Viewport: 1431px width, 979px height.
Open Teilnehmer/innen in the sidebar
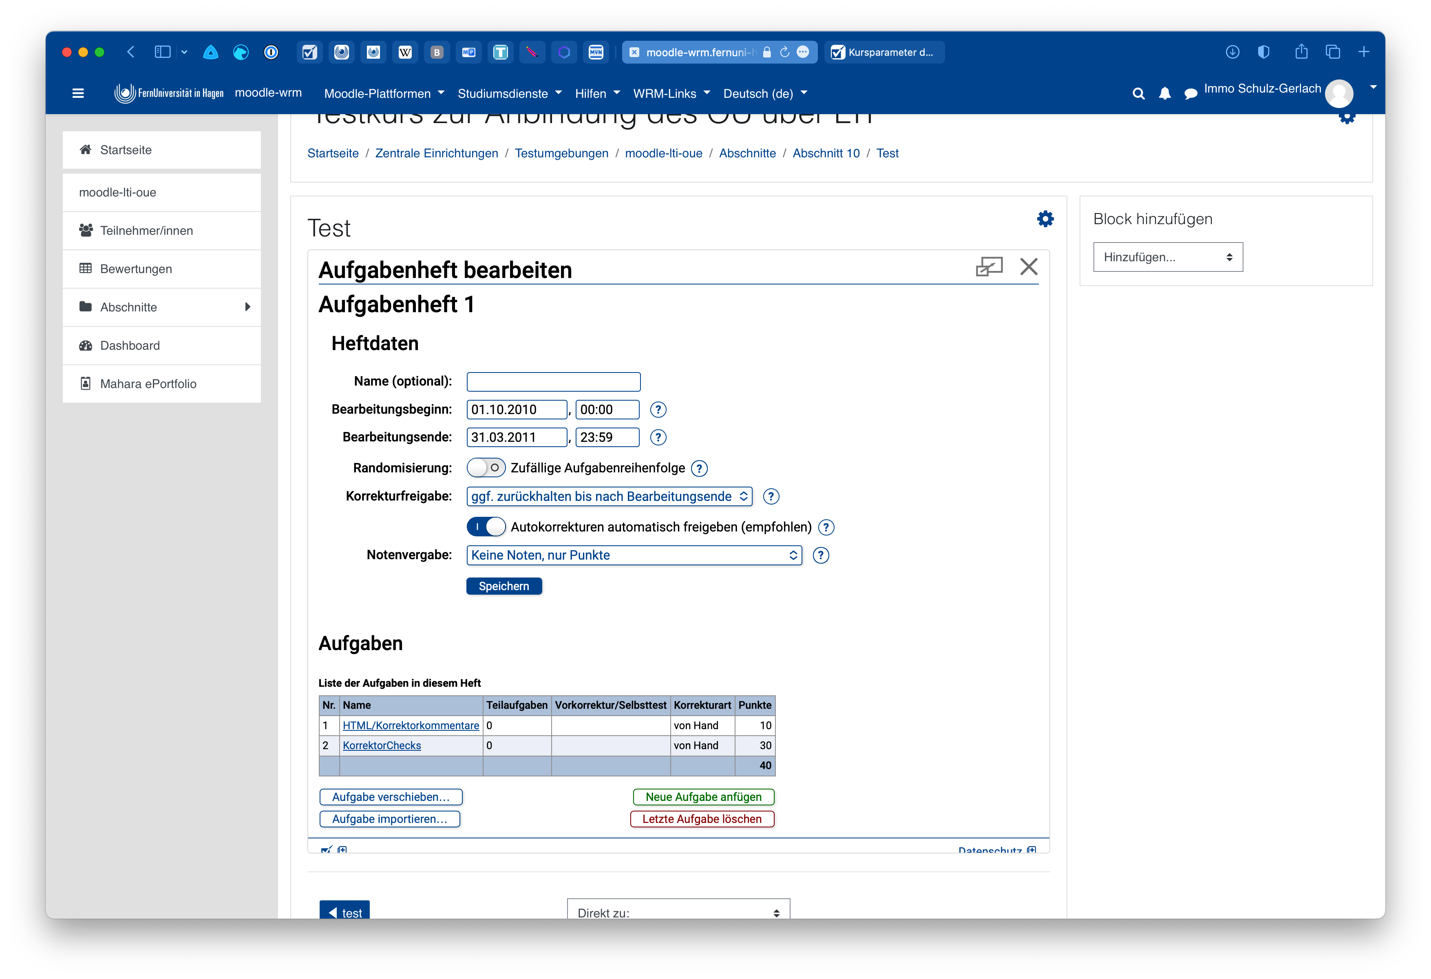(162, 230)
